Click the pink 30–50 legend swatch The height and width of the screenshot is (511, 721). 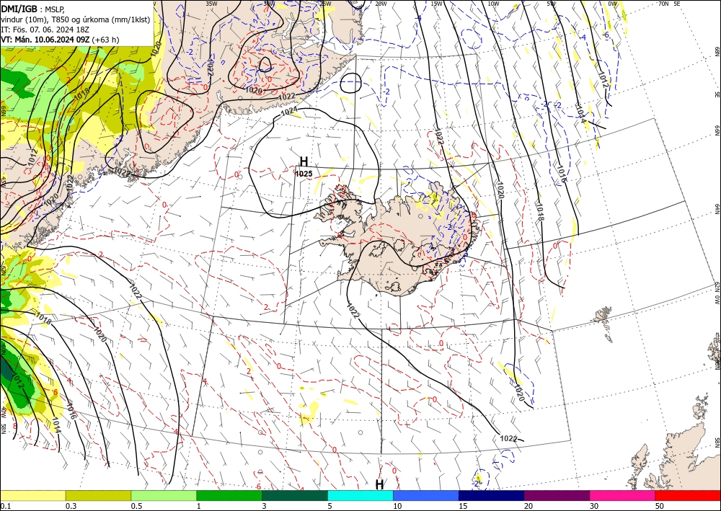[x=623, y=495]
